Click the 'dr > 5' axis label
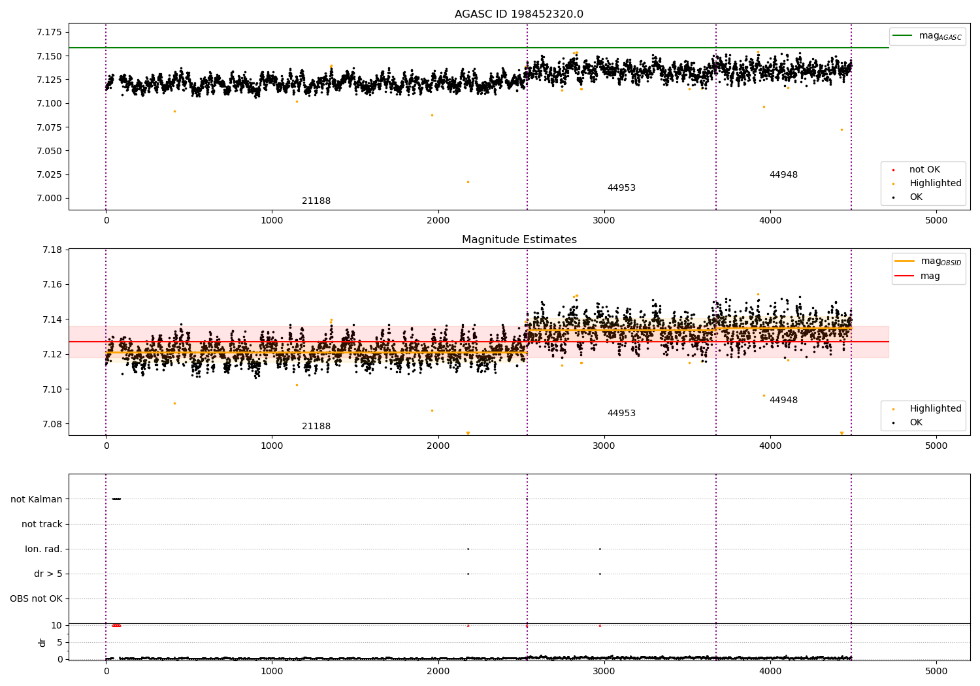The height and width of the screenshot is (686, 980). pyautogui.click(x=48, y=574)
